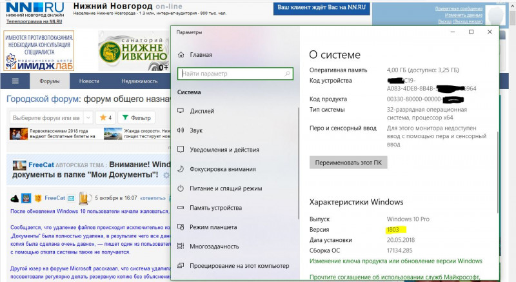
Task: Open Изменение ключа продукта link
Action: click(x=395, y=261)
